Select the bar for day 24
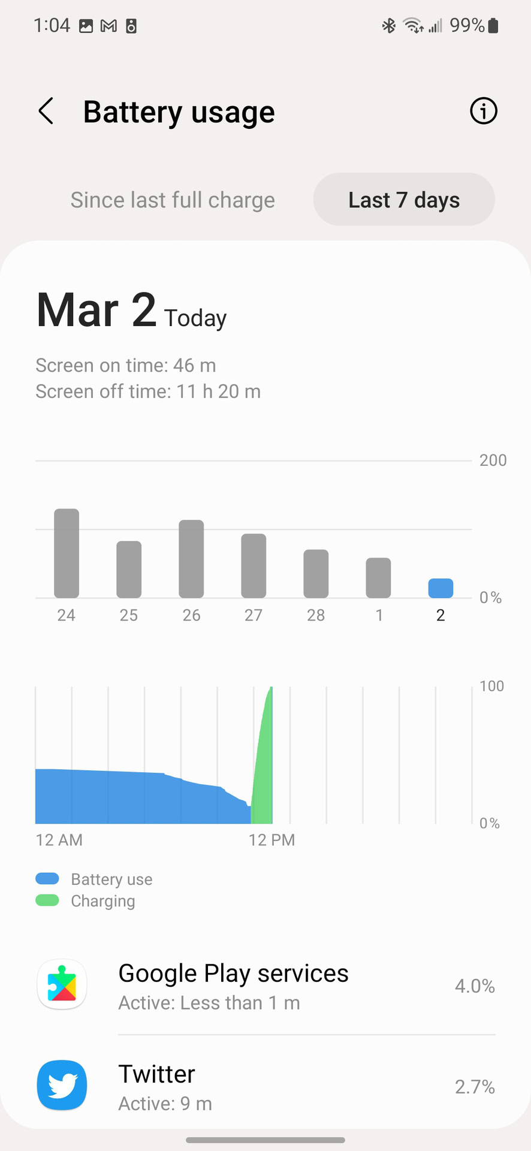This screenshot has width=531, height=1151. [x=67, y=553]
